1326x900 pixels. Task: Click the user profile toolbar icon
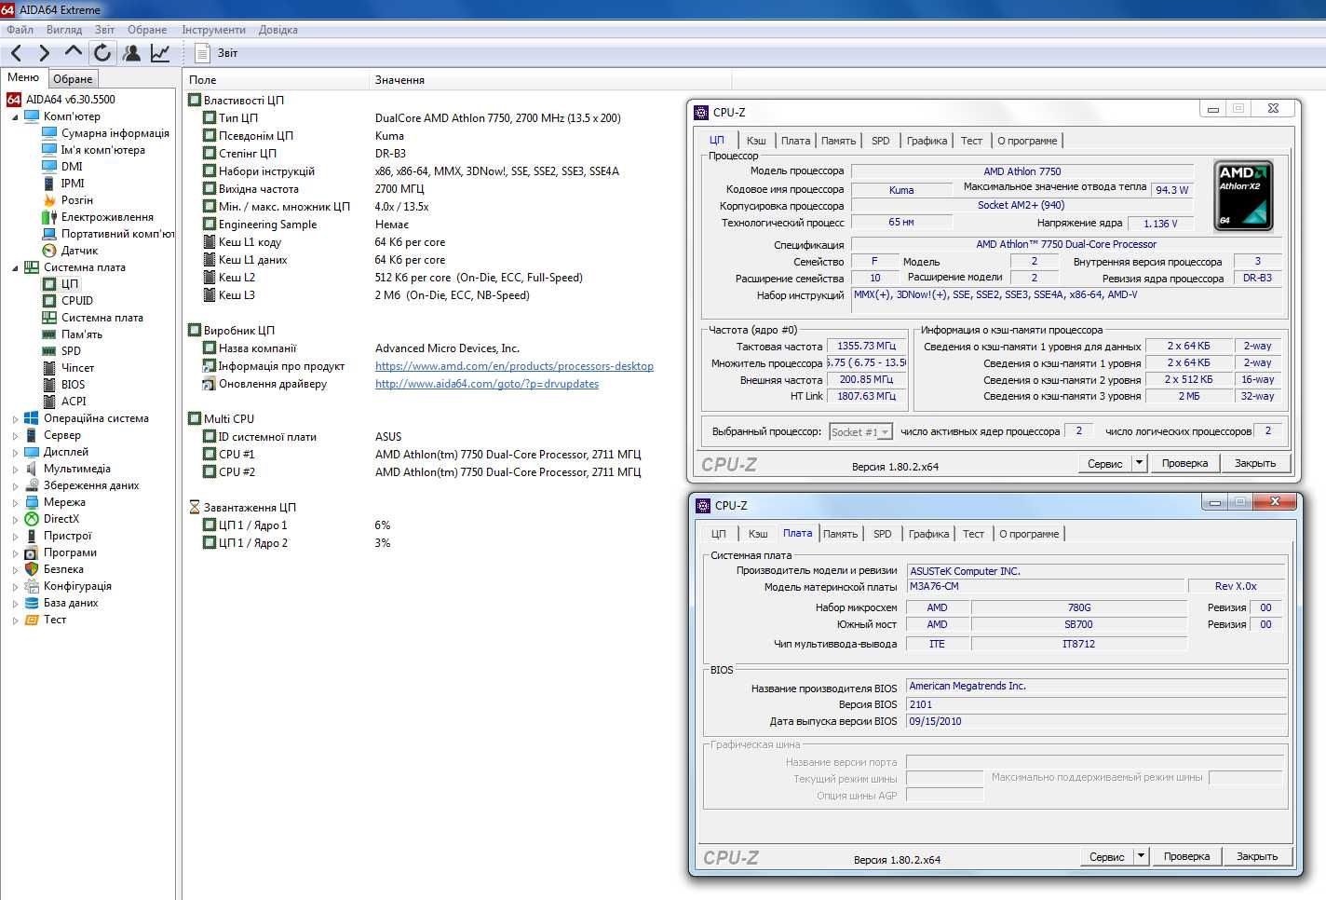coord(132,53)
